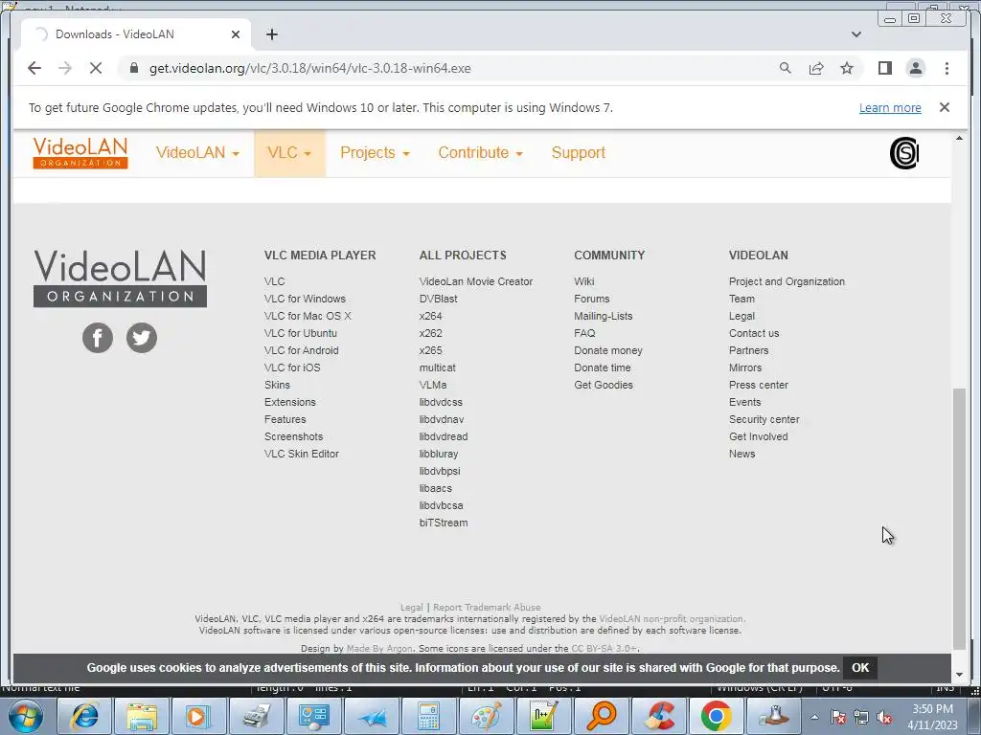981x735 pixels.
Task: Open Chrome search magnifier in address bar
Action: [786, 68]
